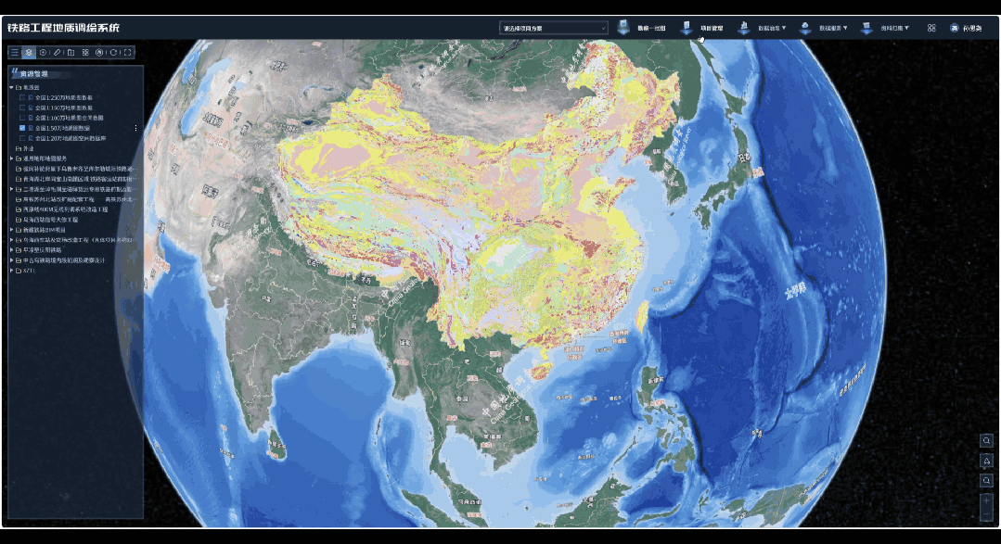This screenshot has height=544, width=1001.
Task: Zoom in with the plus map button
Action: 986,500
